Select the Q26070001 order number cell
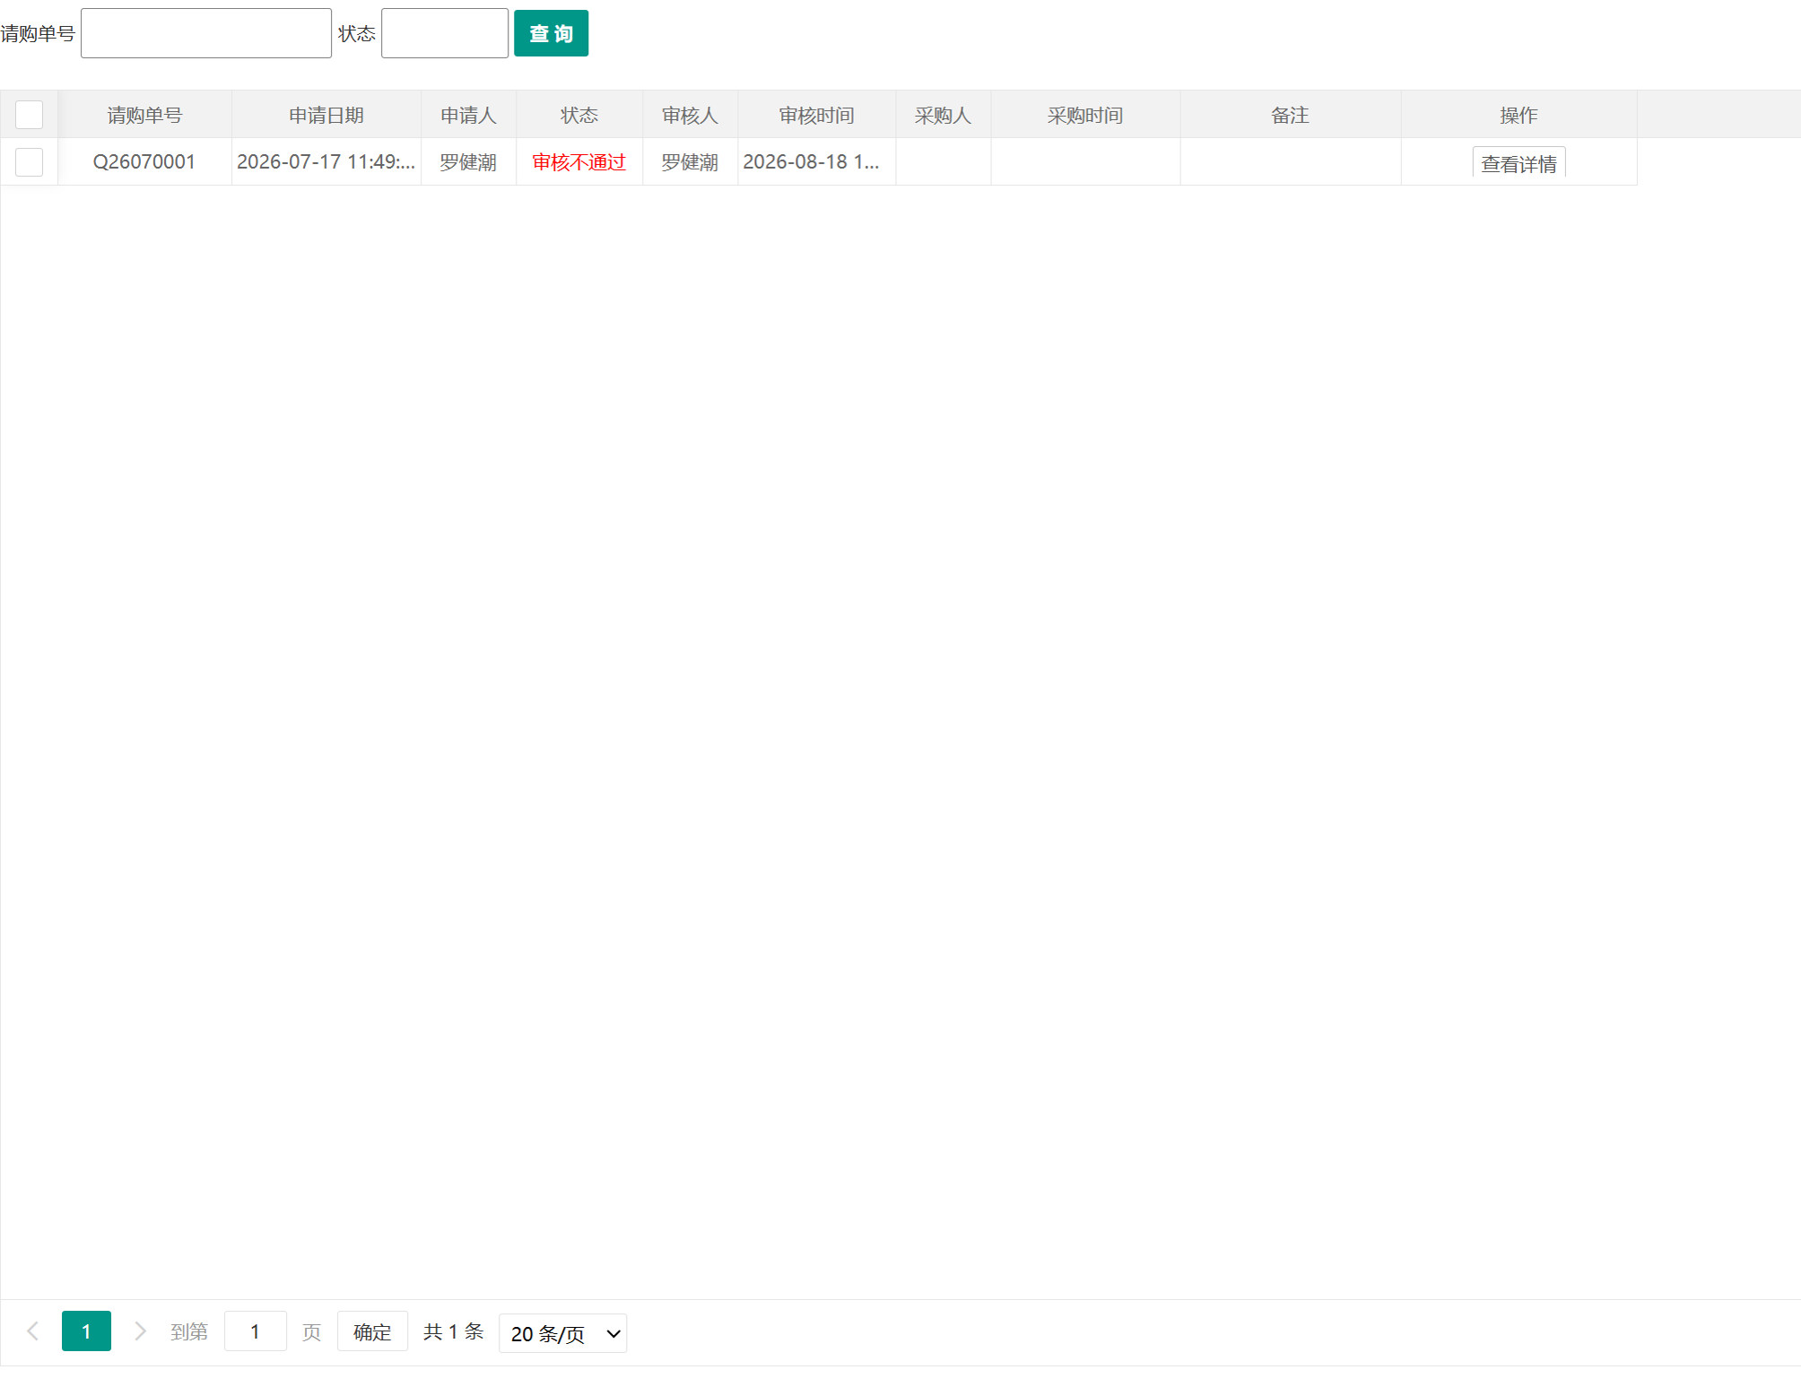This screenshot has width=1801, height=1387. point(144,162)
